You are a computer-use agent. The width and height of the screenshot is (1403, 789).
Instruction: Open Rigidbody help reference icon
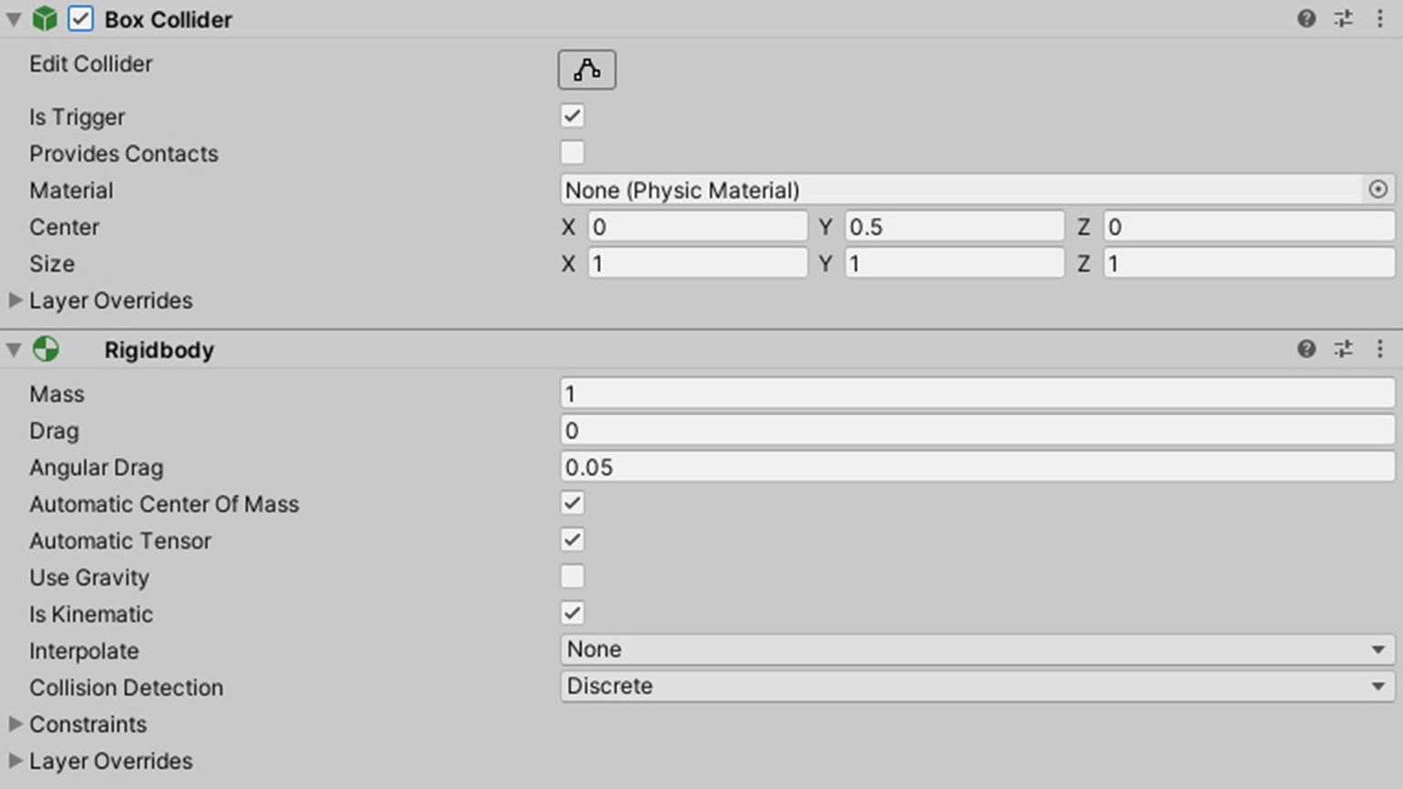[x=1306, y=349]
